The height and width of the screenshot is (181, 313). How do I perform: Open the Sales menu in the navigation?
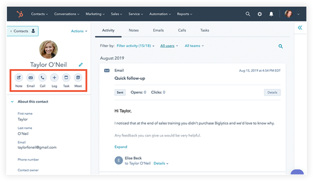pyautogui.click(x=116, y=14)
